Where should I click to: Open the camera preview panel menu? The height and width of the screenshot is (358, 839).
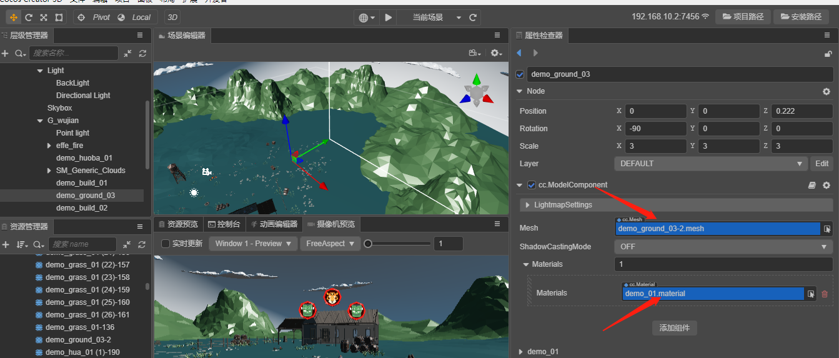(497, 224)
